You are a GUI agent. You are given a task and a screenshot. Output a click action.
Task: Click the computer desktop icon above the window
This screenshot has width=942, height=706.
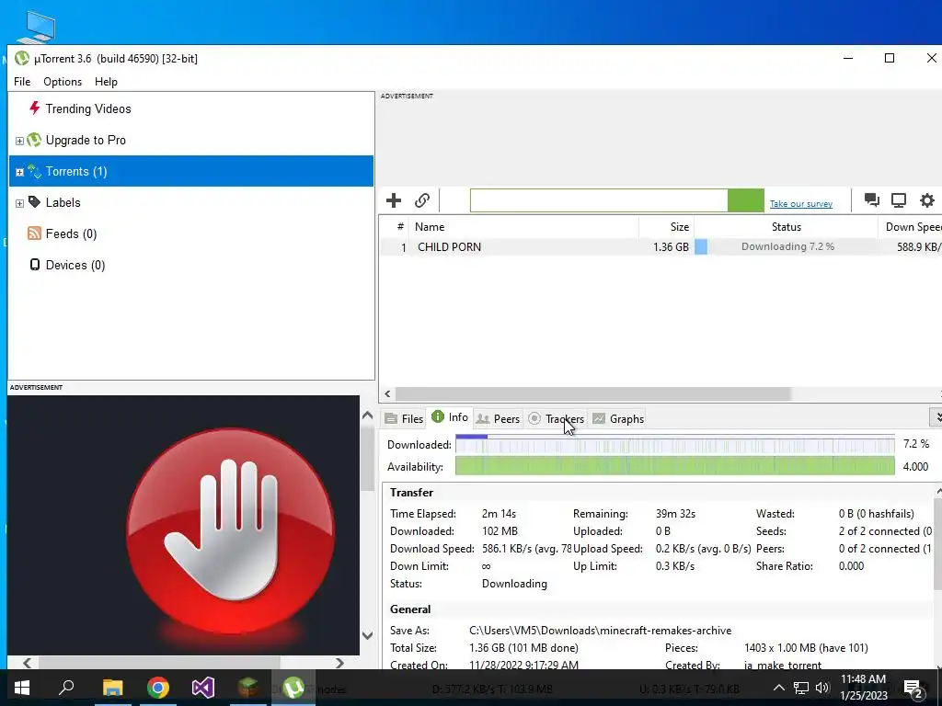pos(37,27)
